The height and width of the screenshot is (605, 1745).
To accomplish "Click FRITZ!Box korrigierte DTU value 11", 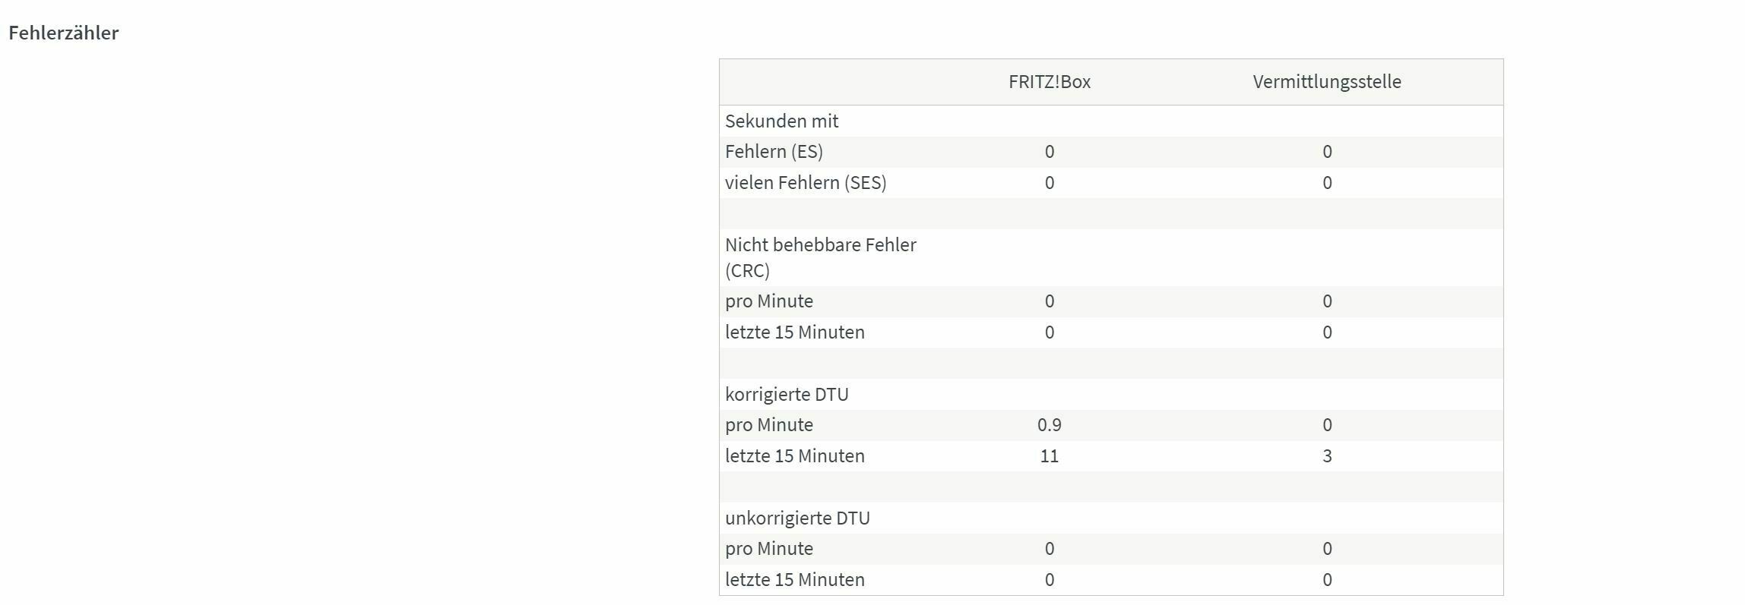I will 1050,456.
